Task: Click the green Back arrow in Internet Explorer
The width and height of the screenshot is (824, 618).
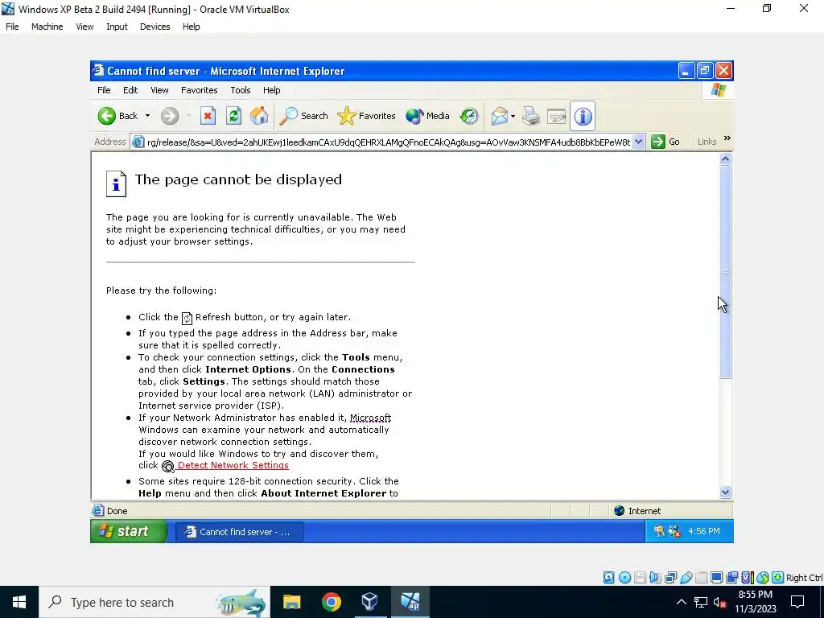Action: 107,116
